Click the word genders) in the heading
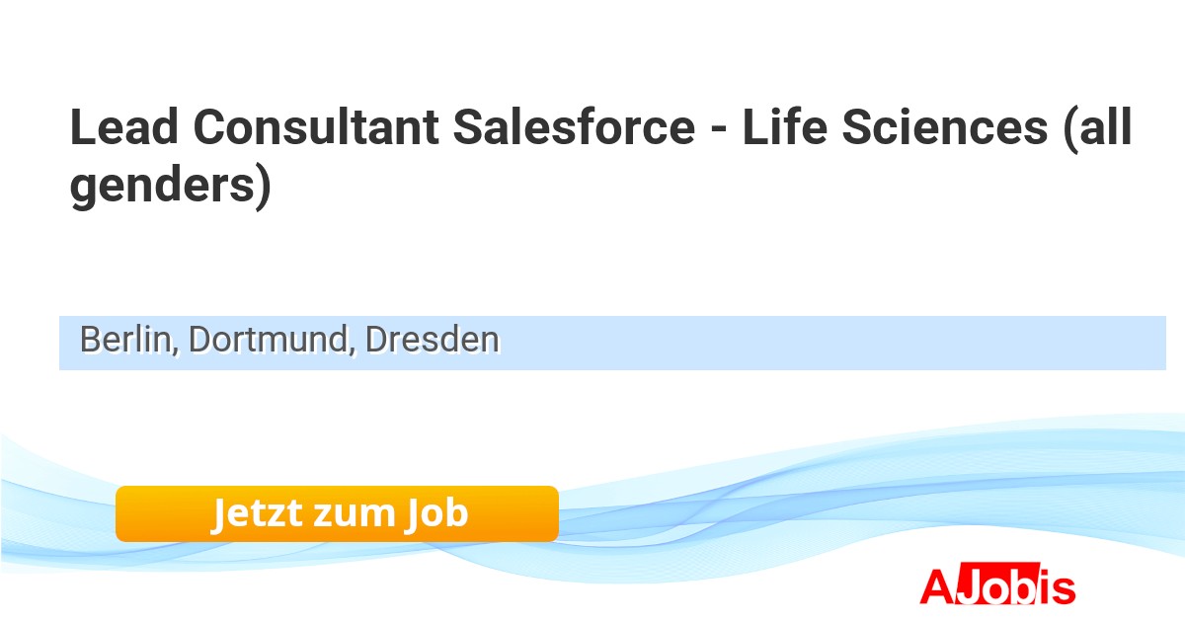 [x=170, y=188]
